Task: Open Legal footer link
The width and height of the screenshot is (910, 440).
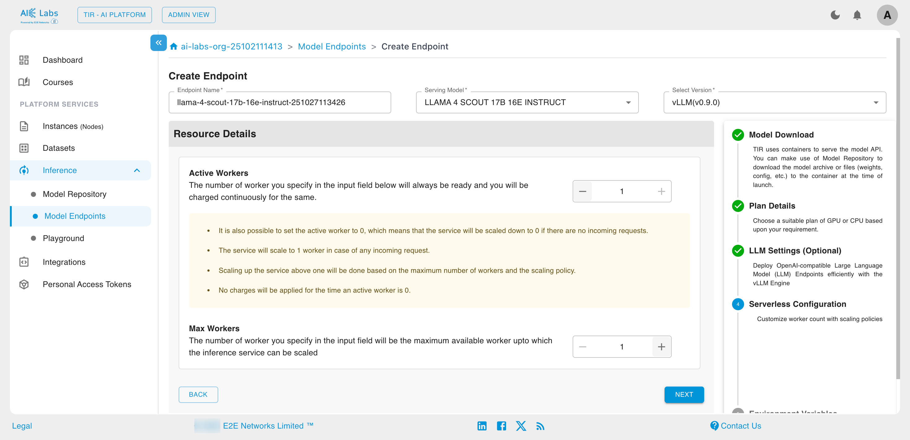Action: point(22,426)
